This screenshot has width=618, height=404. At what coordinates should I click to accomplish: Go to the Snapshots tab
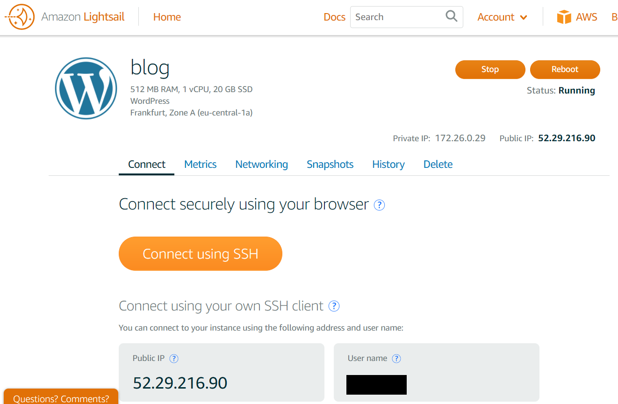coord(330,165)
